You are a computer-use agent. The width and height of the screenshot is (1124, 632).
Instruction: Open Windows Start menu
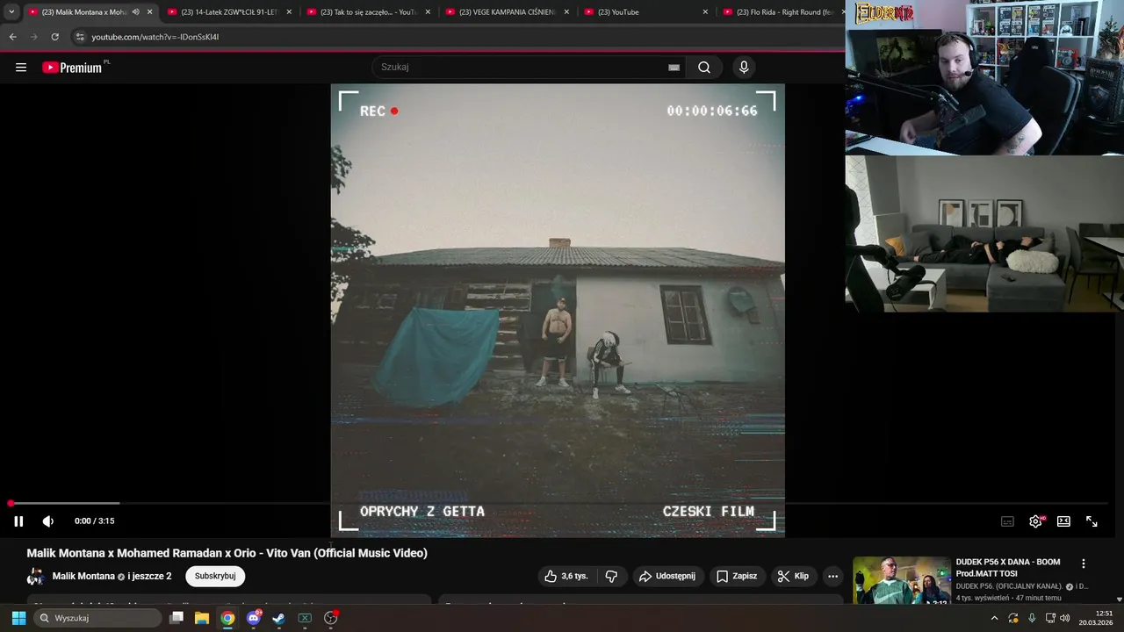(18, 618)
